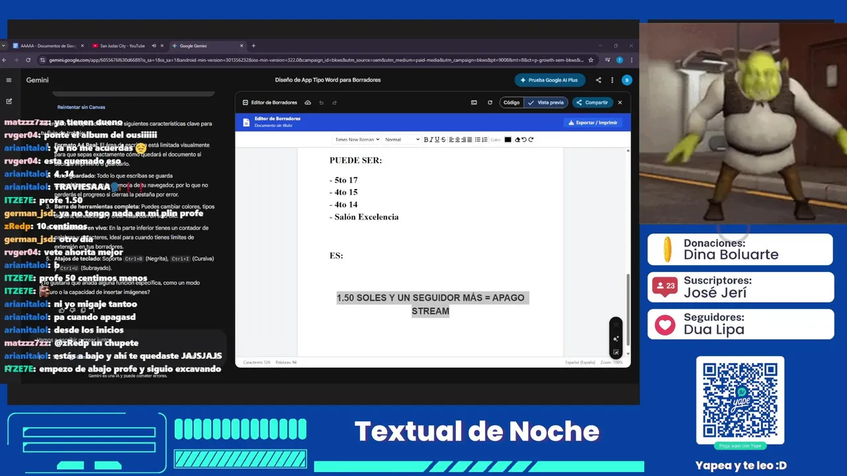847x476 pixels.
Task: Align text right in editor toolbar
Action: [463, 139]
